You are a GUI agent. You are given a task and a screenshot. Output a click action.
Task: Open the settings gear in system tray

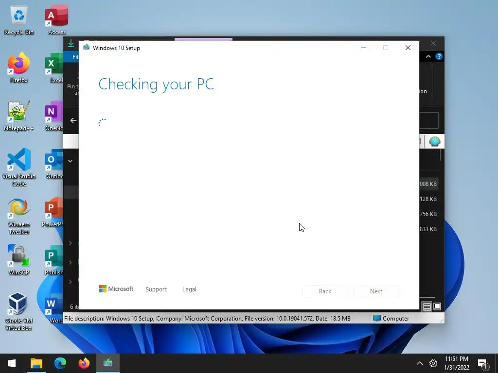click(433, 363)
